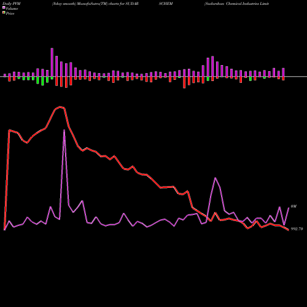Click the Price legend color swatch
Viewport: 307px width, 307px height.
pos(4,13)
